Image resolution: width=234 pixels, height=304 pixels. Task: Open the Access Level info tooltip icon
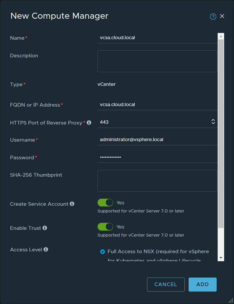click(x=46, y=250)
